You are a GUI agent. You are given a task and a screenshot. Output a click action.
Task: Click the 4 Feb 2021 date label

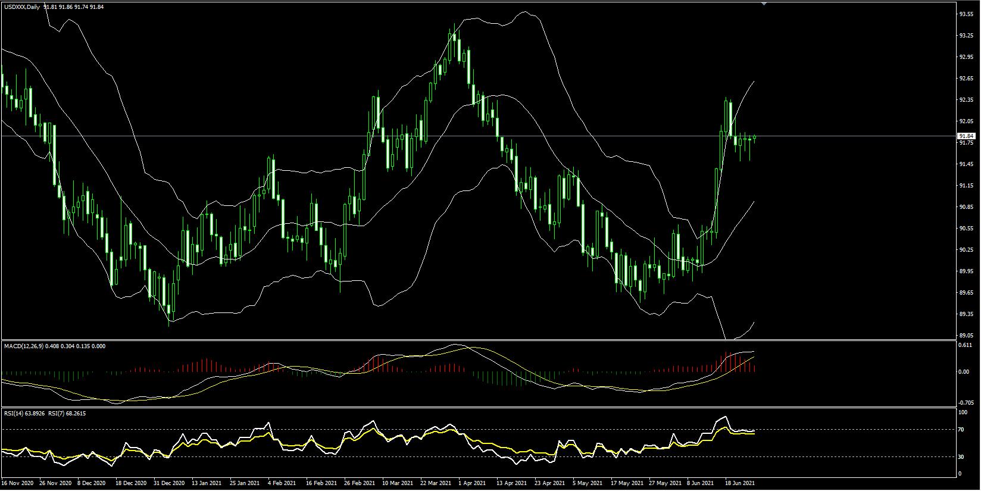[282, 483]
